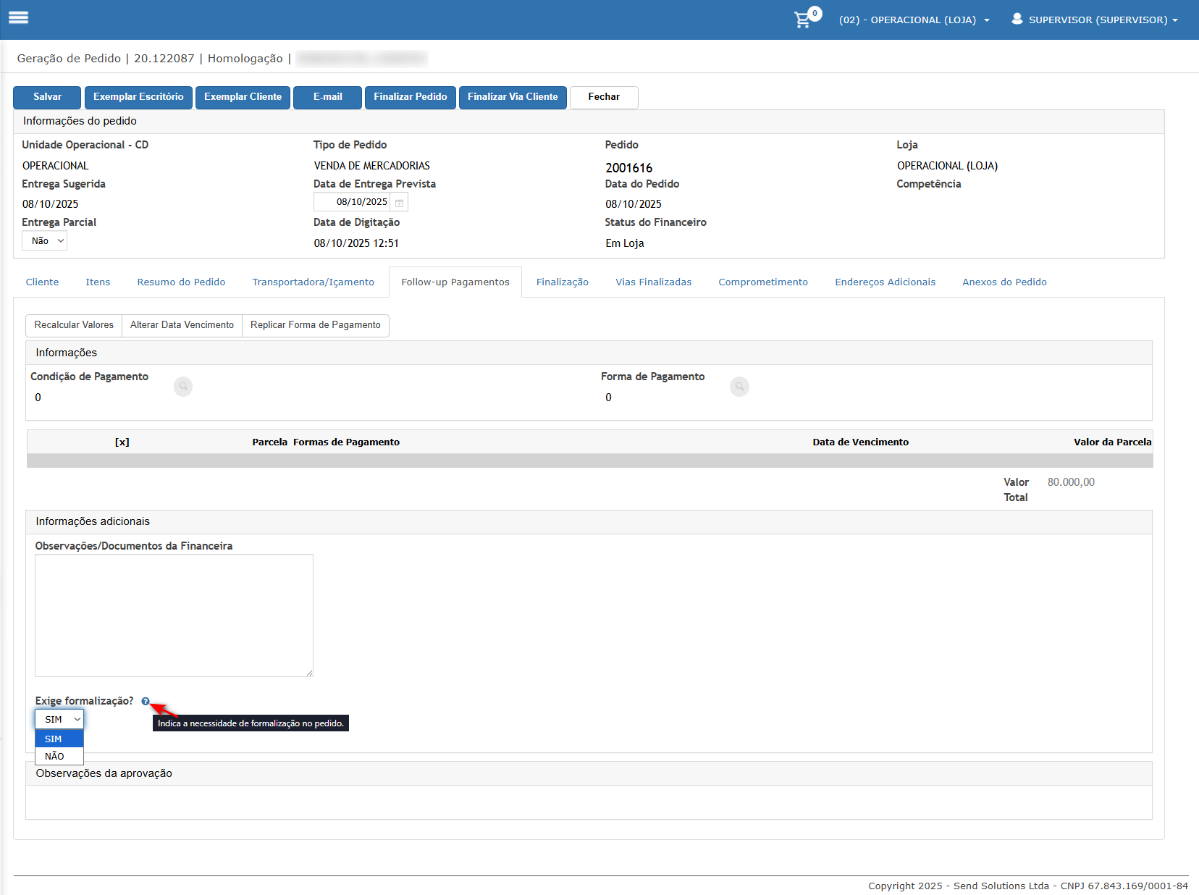Viewport: 1199px width, 895px height.
Task: Click the Condição de Pagamento search icon
Action: [183, 387]
